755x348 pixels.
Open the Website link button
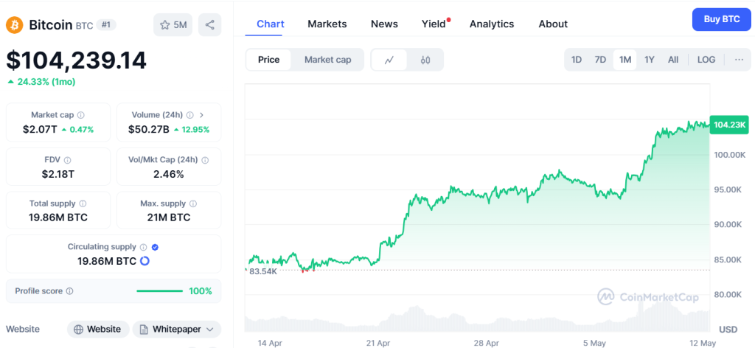tap(98, 329)
